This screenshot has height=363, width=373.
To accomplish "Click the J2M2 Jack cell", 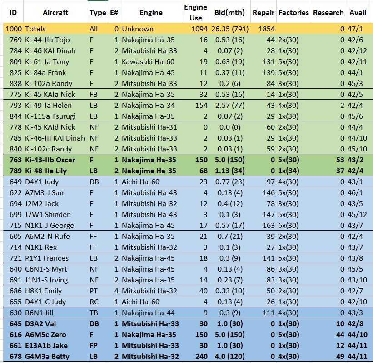I will [x=56, y=204].
